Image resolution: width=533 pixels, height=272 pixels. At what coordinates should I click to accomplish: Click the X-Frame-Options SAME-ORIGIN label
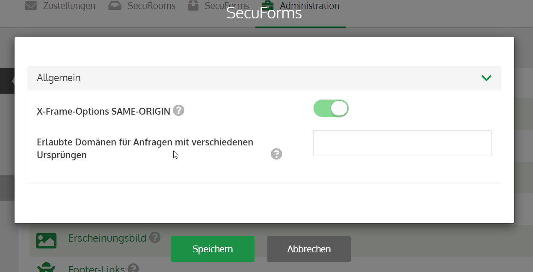104,111
